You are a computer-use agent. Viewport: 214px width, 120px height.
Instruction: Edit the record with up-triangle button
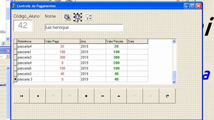click(x=119, y=96)
